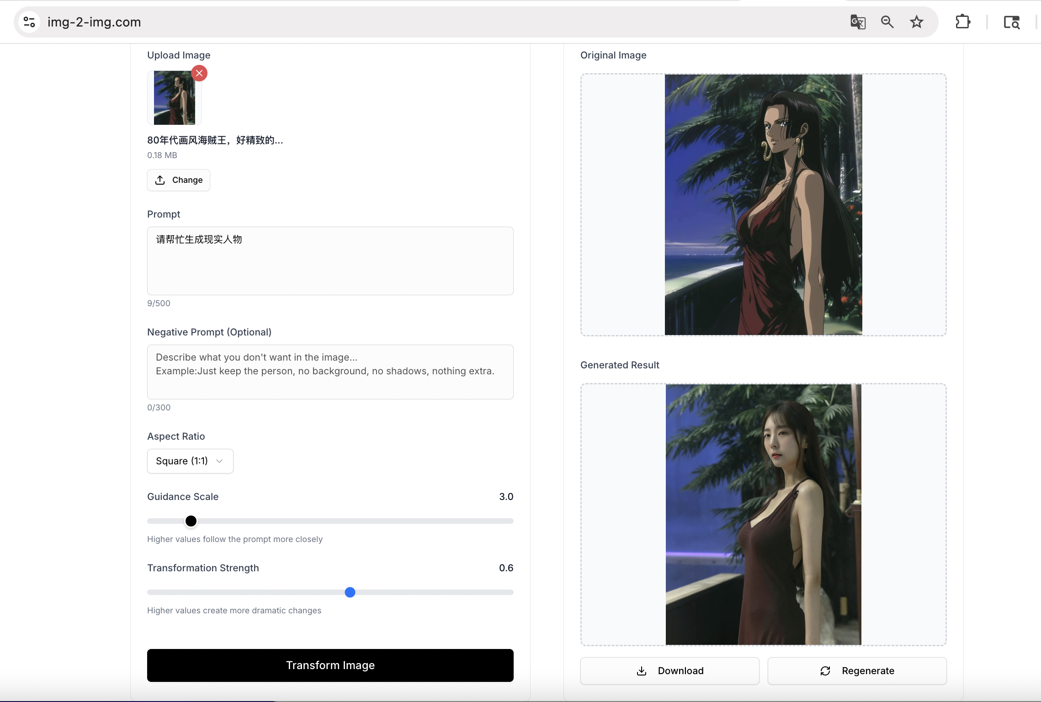Click the Aspect Ratio label
Screen dimensions: 1041x702
(176, 436)
